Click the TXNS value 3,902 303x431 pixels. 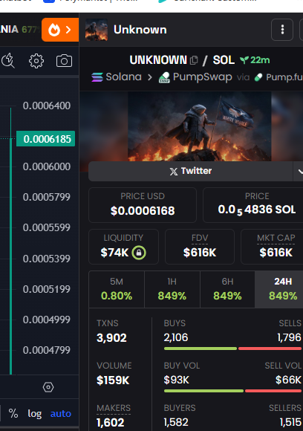[x=111, y=338]
